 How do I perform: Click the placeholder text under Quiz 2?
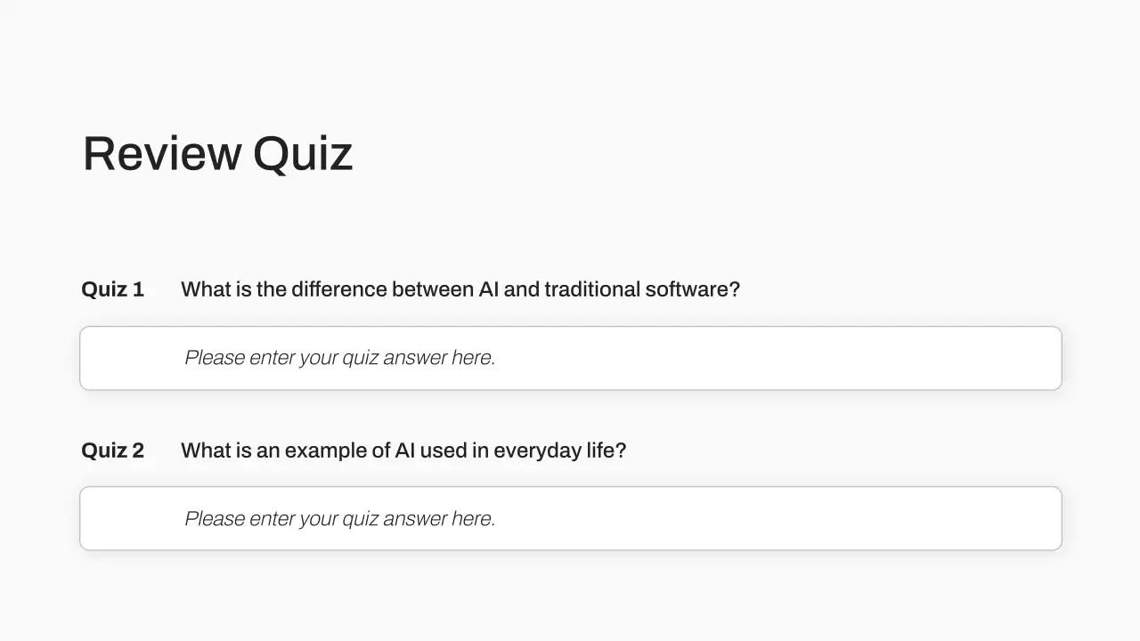click(x=339, y=518)
